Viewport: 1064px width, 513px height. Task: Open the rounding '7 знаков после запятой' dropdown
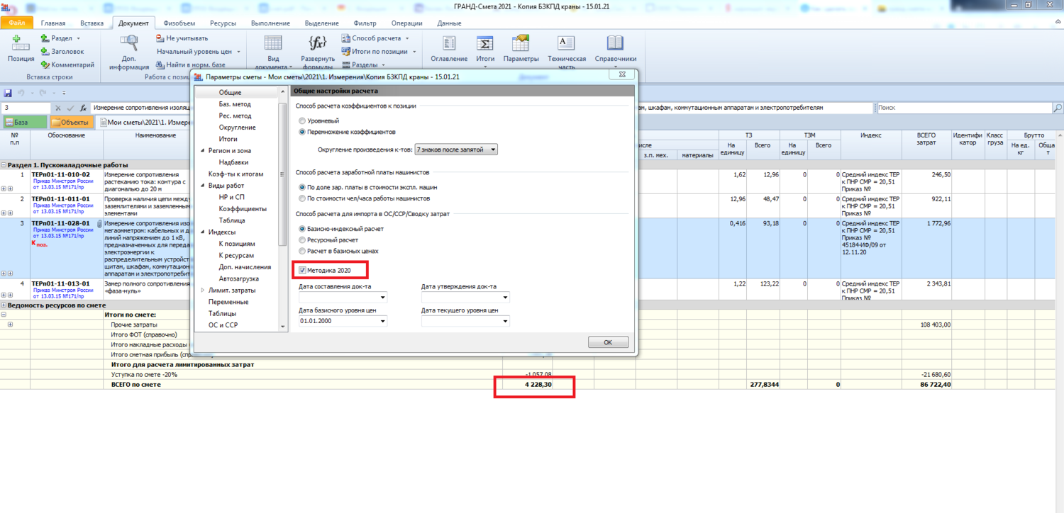(456, 150)
